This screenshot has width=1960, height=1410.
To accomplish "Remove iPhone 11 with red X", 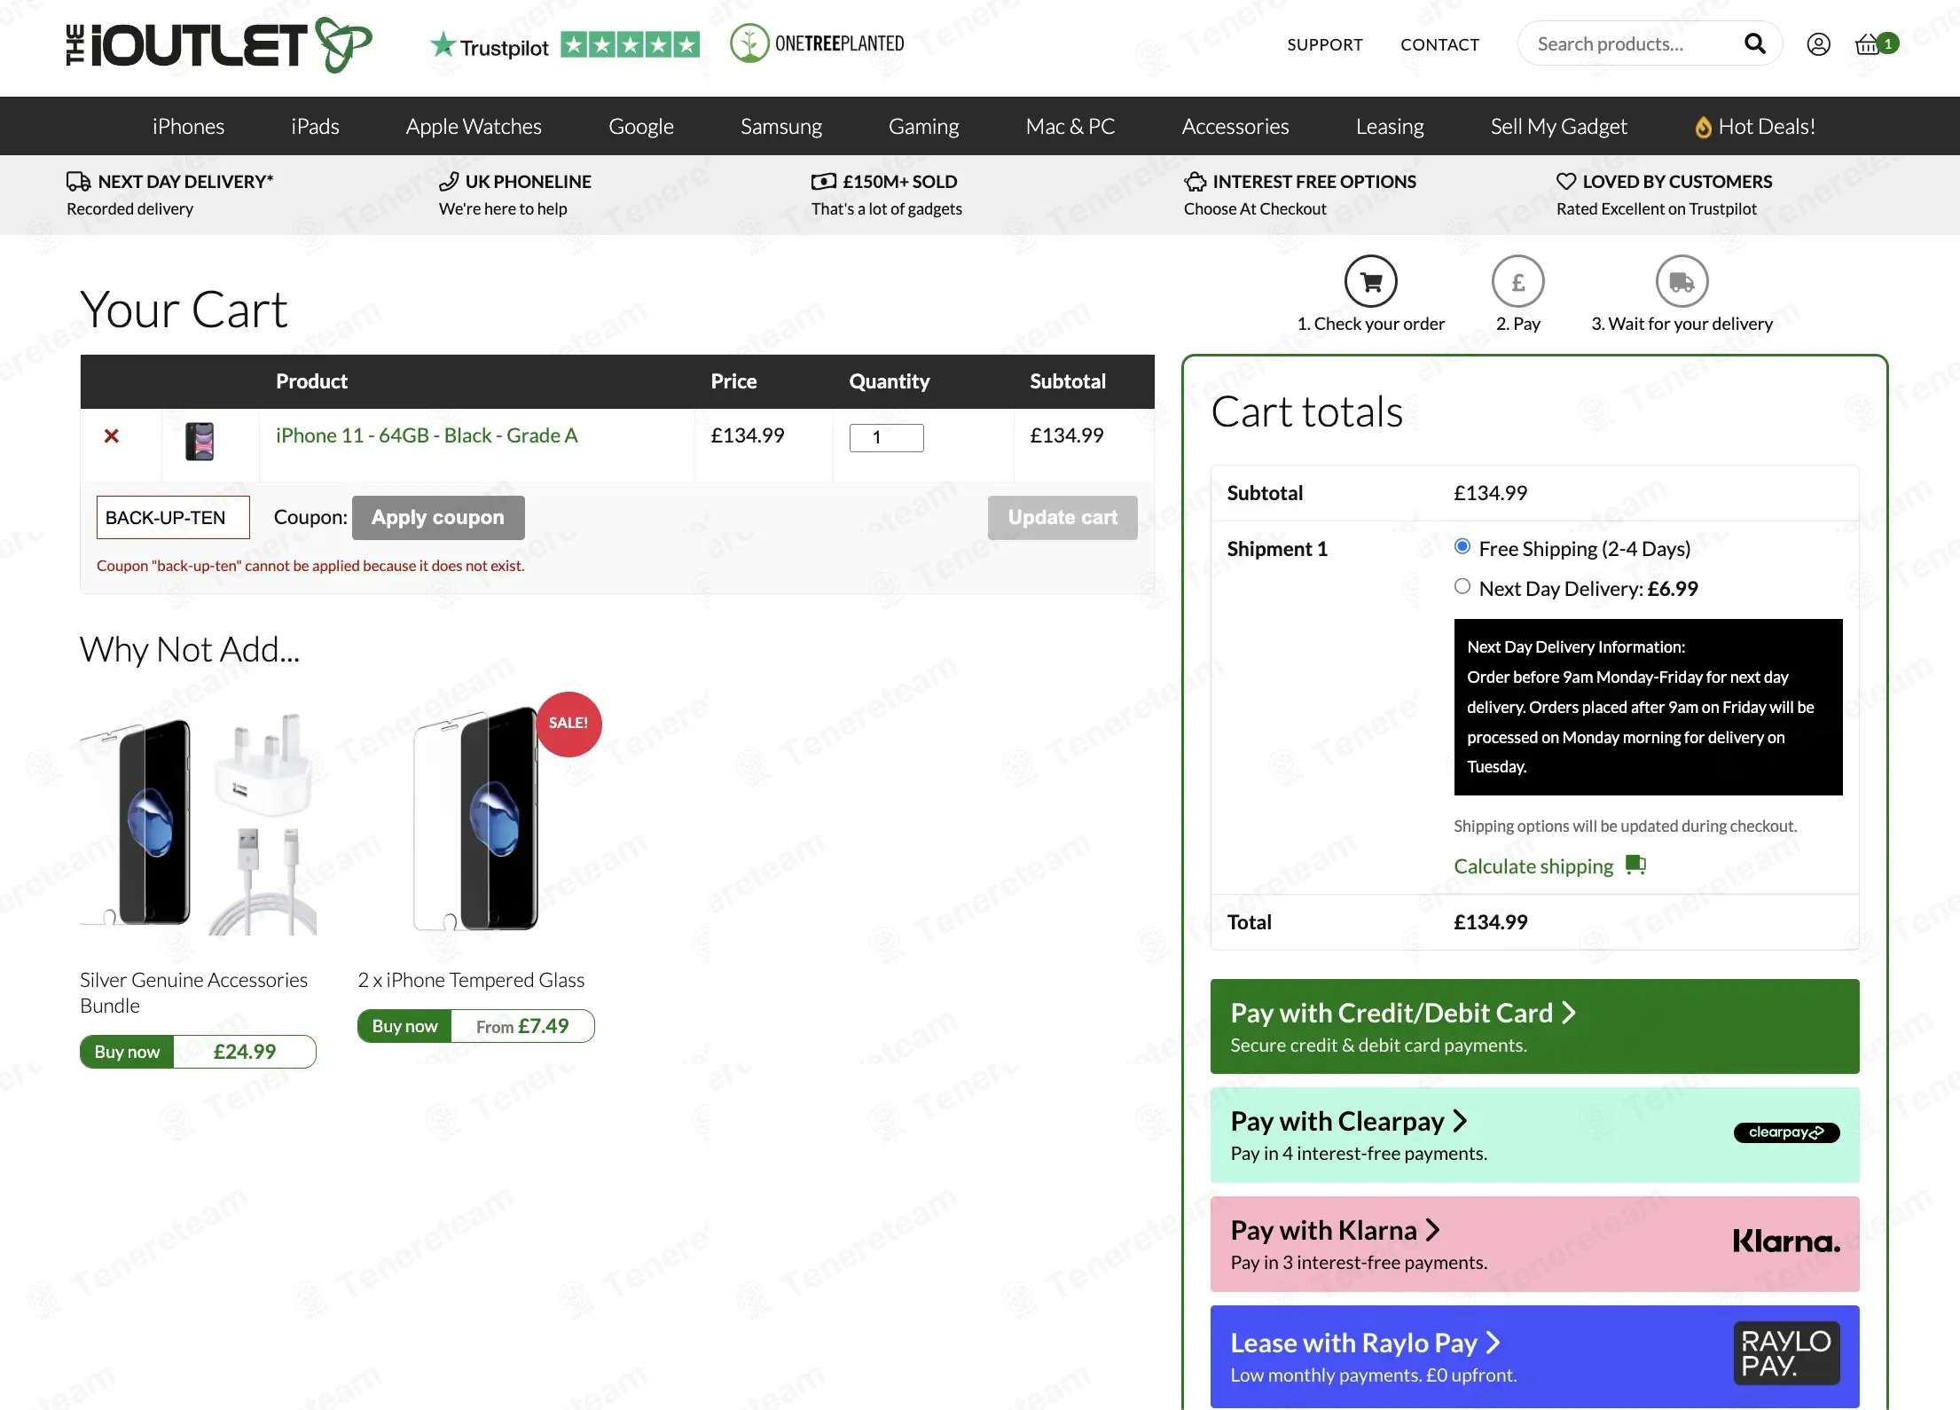I will (x=112, y=435).
